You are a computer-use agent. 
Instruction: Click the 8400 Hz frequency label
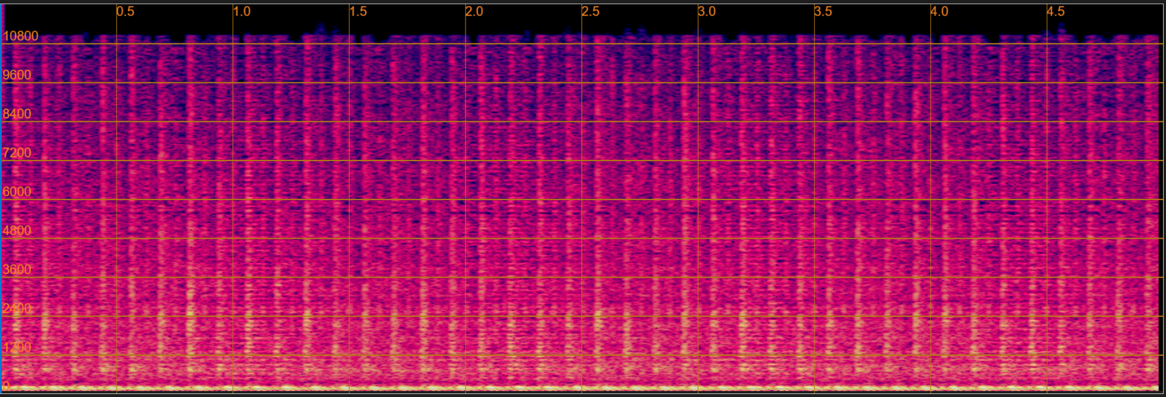coord(17,114)
